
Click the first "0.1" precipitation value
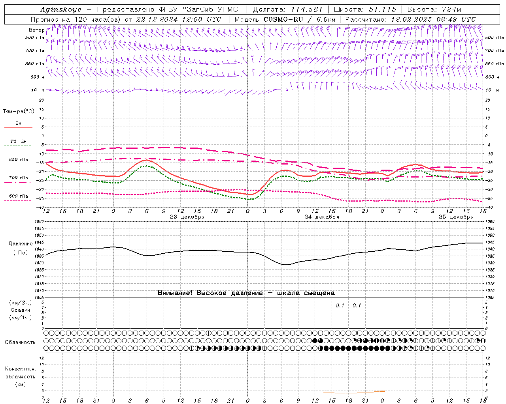(x=340, y=305)
